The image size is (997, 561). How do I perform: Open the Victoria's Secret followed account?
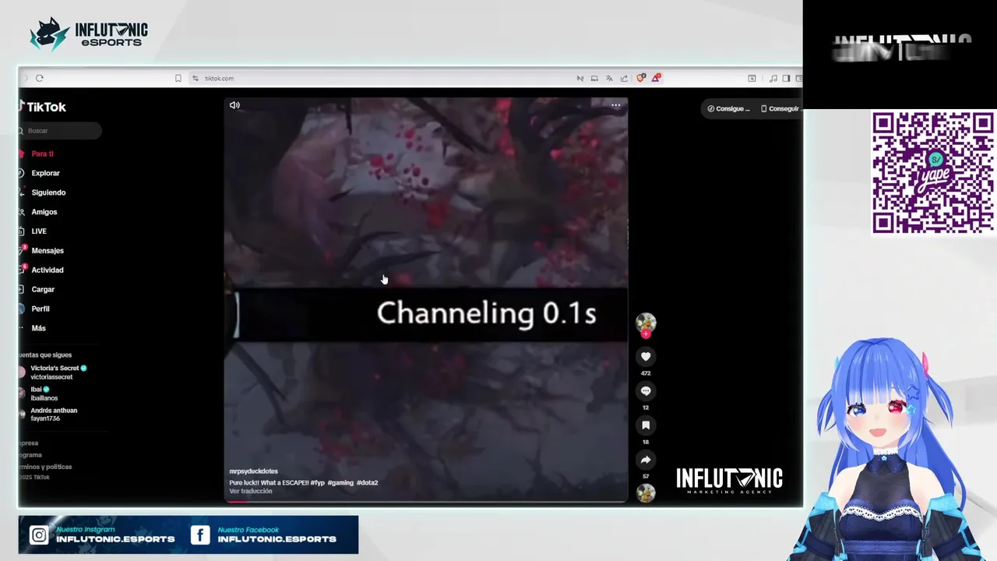coord(53,372)
